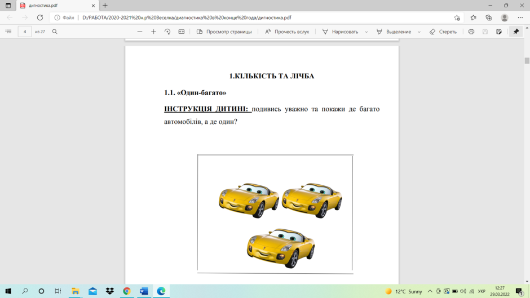The height and width of the screenshot is (298, 530).
Task: Select the Нарисовать draw tool
Action: click(x=340, y=32)
